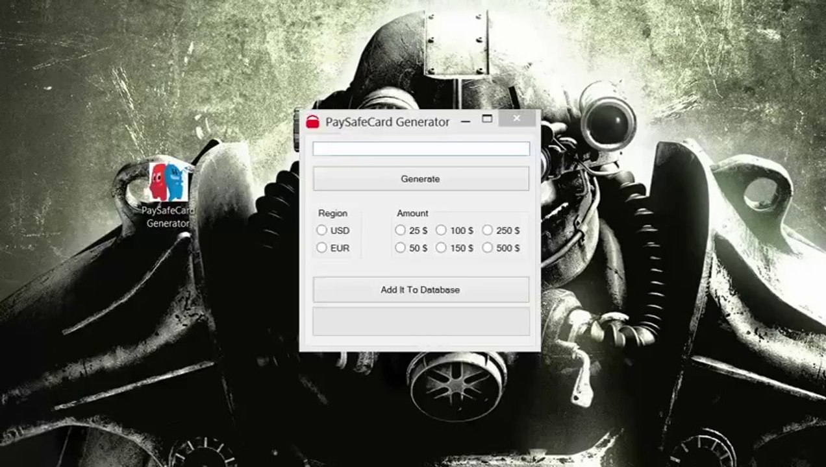The width and height of the screenshot is (826, 467).
Task: Click the PaySafeCard Generator window title text
Action: (x=387, y=122)
